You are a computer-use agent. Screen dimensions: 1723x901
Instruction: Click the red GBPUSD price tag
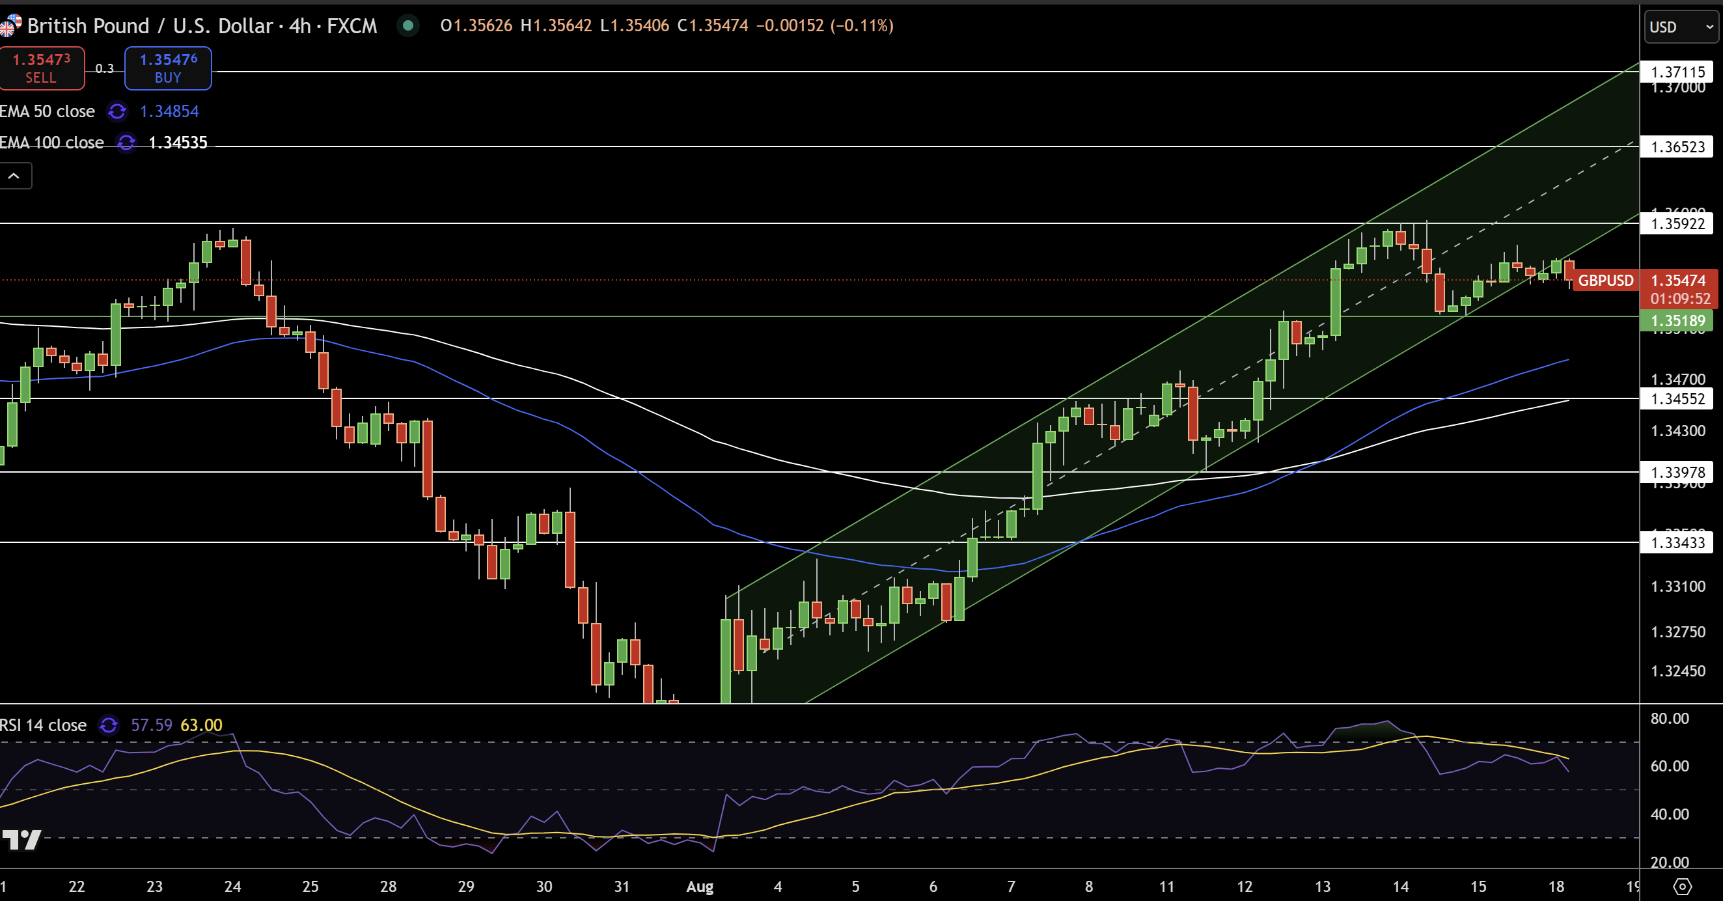(1605, 281)
